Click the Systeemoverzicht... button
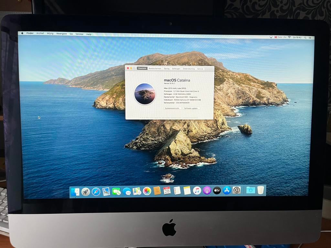Viewport: 331px width, 248px height. pyautogui.click(x=173, y=108)
